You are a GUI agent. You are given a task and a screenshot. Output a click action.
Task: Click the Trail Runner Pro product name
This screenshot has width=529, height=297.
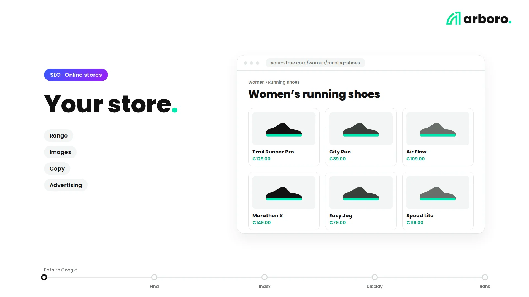point(273,152)
